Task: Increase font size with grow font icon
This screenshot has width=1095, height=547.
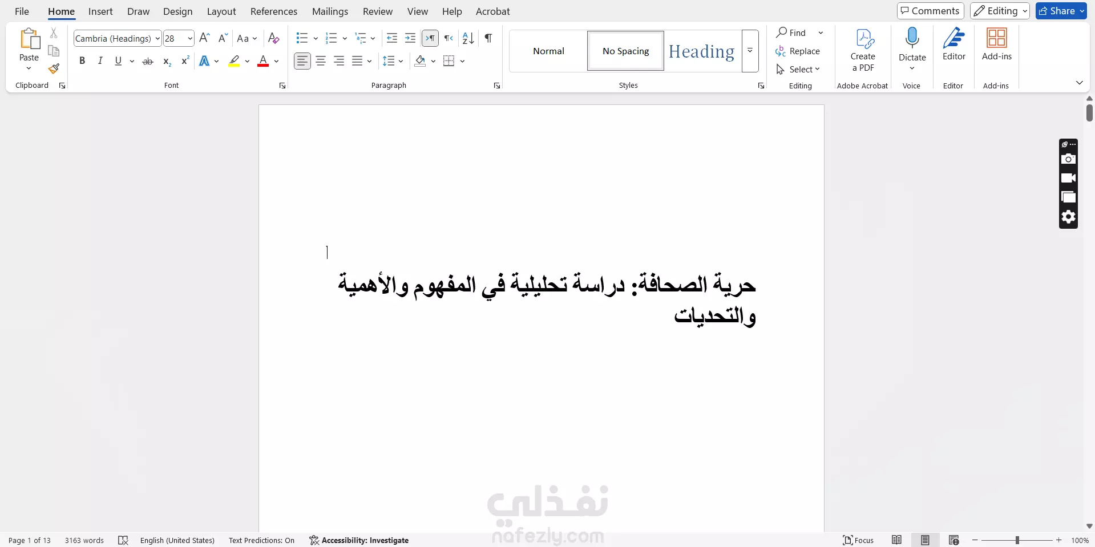Action: 205,38
